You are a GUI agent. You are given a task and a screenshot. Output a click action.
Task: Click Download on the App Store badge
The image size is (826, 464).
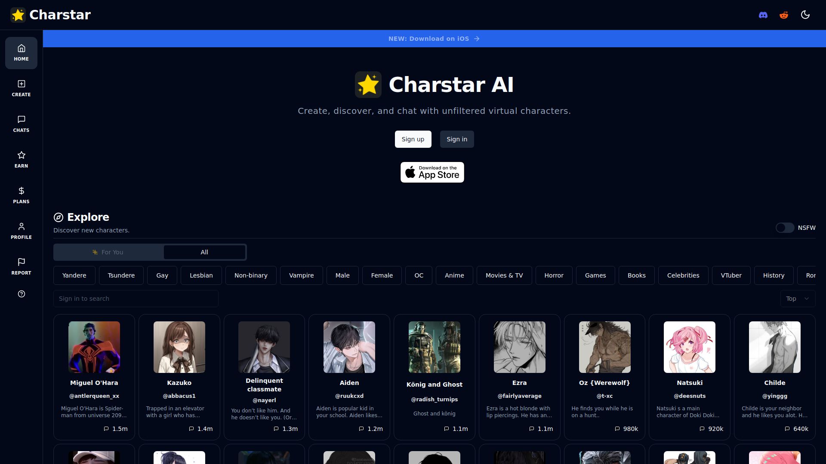pos(432,172)
